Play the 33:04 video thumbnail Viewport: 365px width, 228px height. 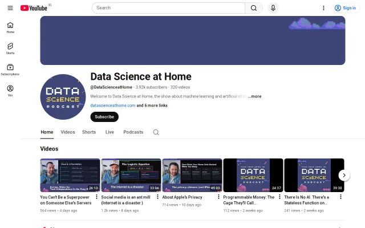click(x=131, y=175)
